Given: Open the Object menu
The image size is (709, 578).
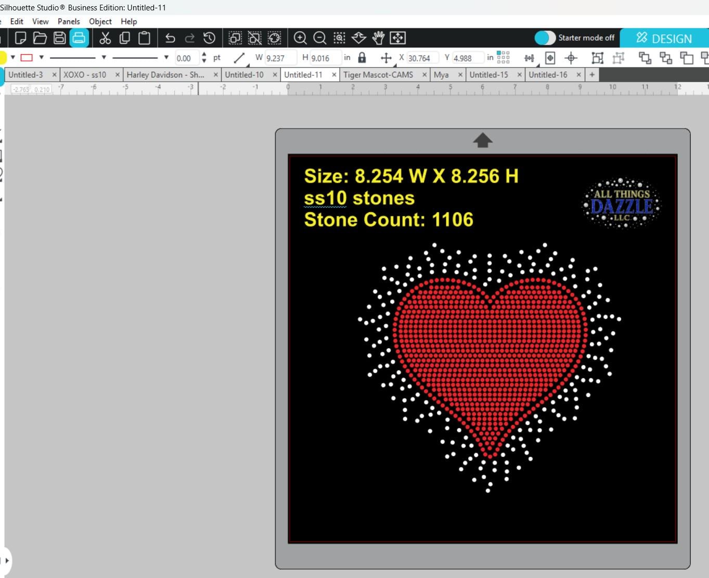Looking at the screenshot, I should coord(100,21).
